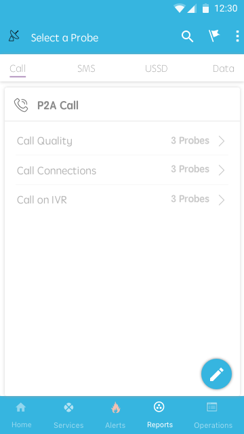Expand Call Connections chevron arrow
Viewport: 244px width, 434px height.
tap(222, 170)
